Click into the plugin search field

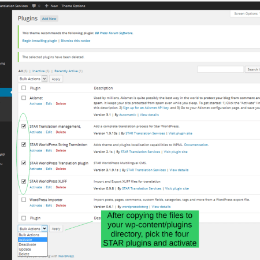click(x=220, y=69)
